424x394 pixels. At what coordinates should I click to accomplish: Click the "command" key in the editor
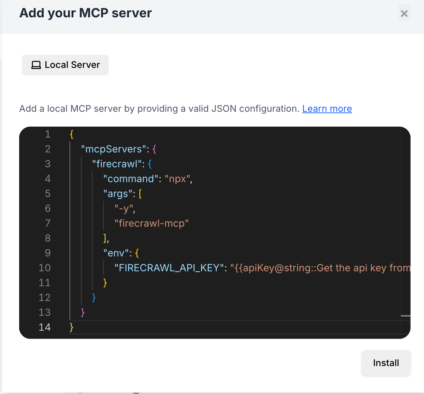tap(130, 179)
